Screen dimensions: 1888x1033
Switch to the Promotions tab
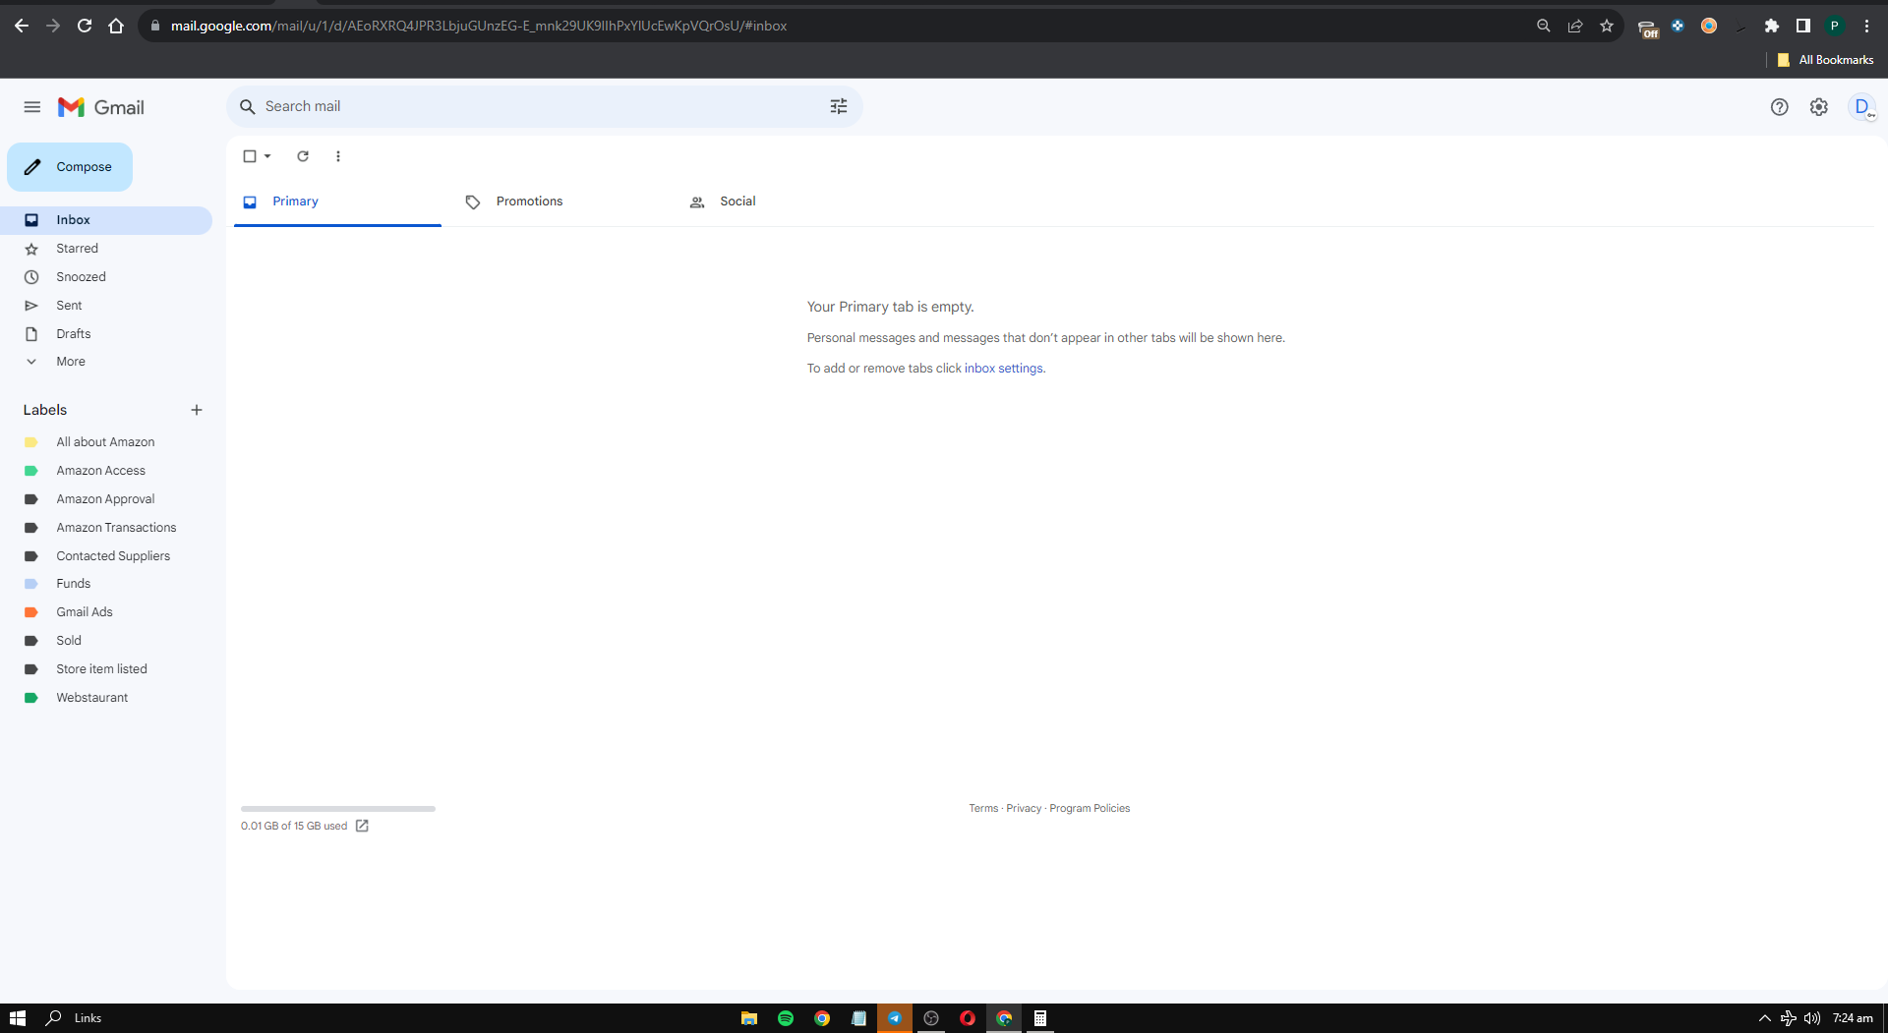click(x=560, y=201)
